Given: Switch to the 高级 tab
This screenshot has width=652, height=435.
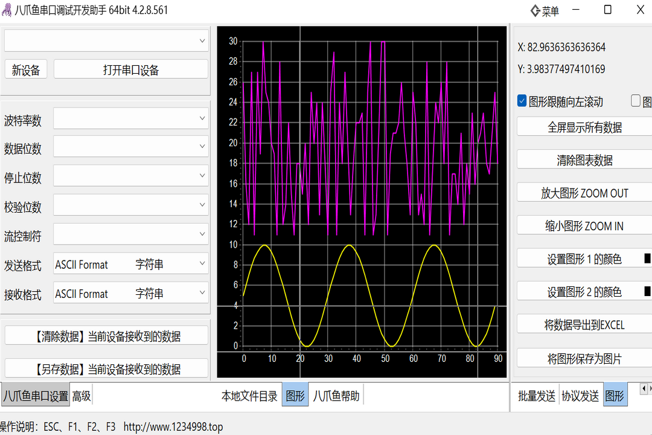Looking at the screenshot, I should pyautogui.click(x=81, y=396).
